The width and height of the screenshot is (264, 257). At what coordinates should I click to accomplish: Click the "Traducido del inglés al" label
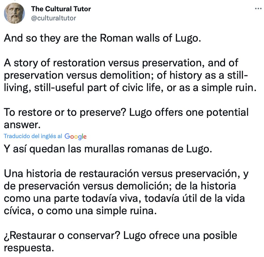pos(33,136)
